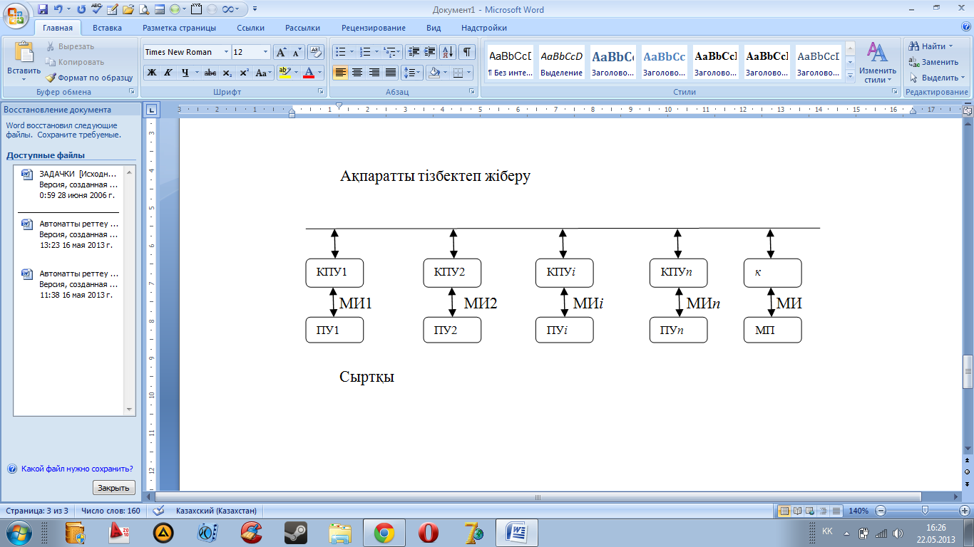The height and width of the screenshot is (547, 974).
Task: Open the font size 12 dropdown
Action: coord(266,52)
